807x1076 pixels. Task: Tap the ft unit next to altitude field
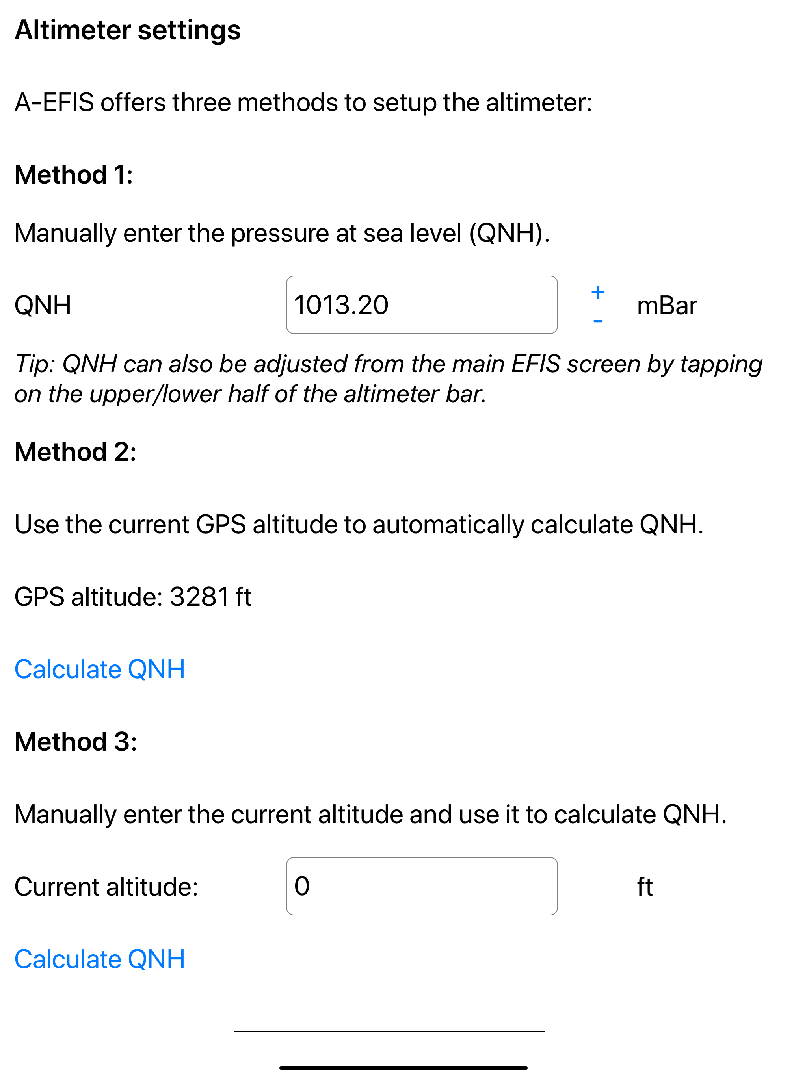pyautogui.click(x=645, y=886)
